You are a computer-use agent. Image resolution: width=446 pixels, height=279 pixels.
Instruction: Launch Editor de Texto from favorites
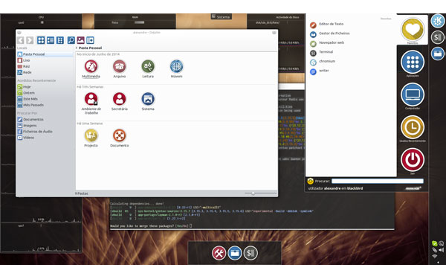327,25
